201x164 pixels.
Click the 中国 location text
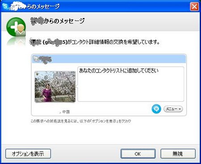tap(66, 112)
